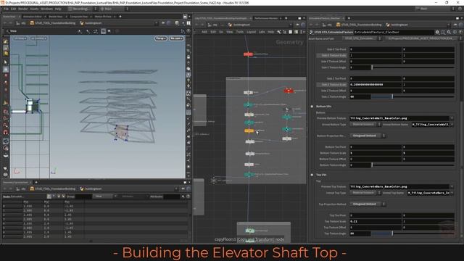The image size is (464, 261).
Task: Click the Group field in geometry spreadsheet
Action: (83, 196)
